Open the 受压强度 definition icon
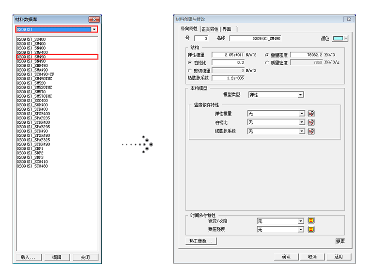This screenshot has height=279, width=368. tap(311, 229)
